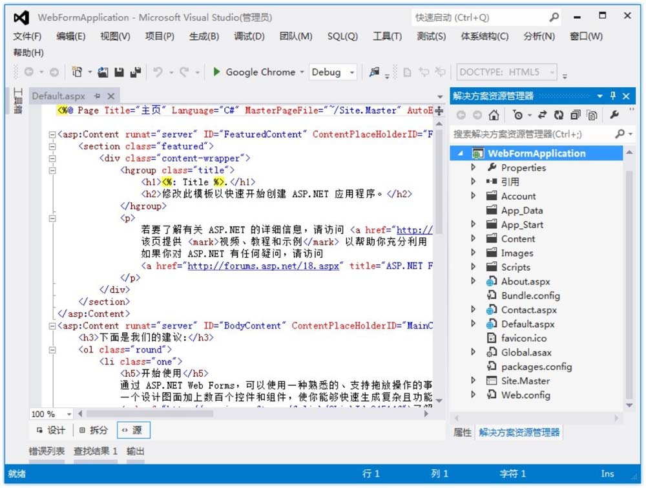Image resolution: width=646 pixels, height=488 pixels.
Task: Switch to the 拆分 split view
Action: coord(94,430)
